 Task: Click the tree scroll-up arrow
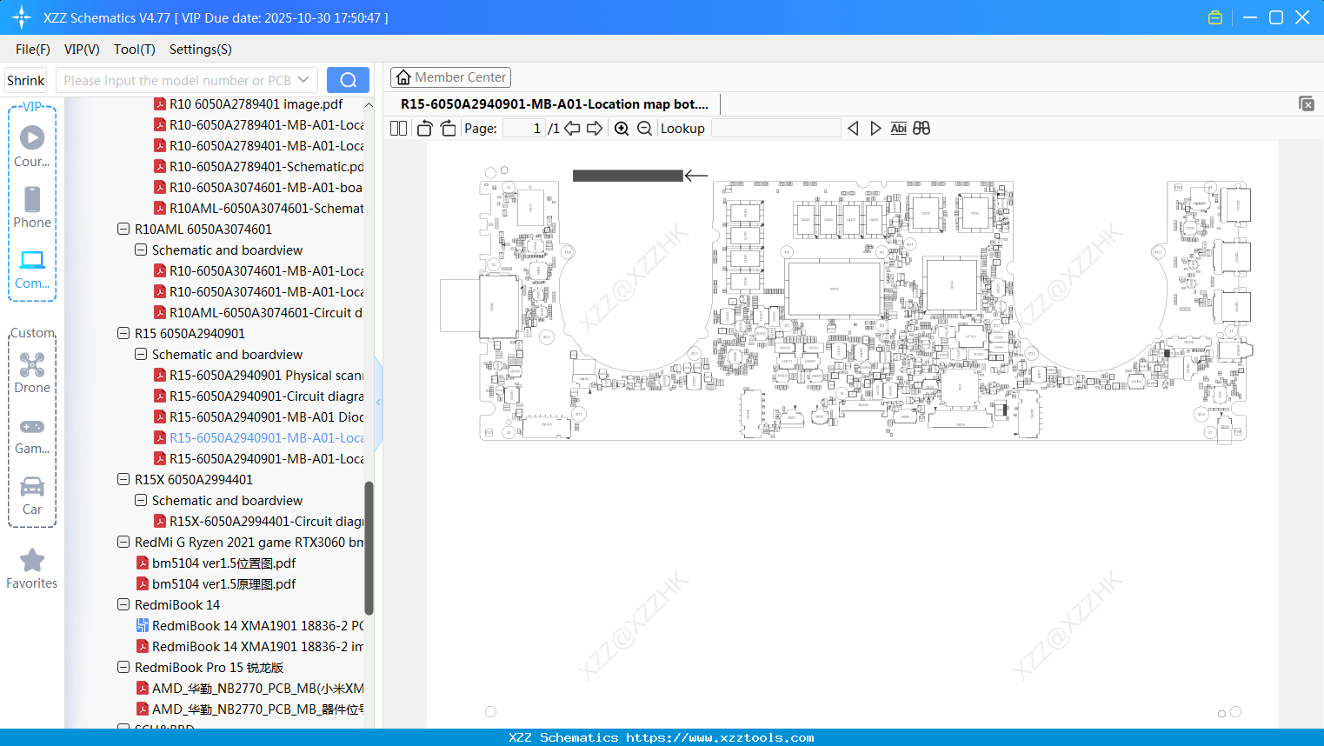(x=369, y=104)
